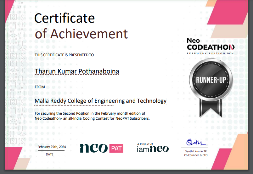Click the FEBRUARY EDITION 2024 text
Viewport: 253px width, 174px height.
coord(211,53)
